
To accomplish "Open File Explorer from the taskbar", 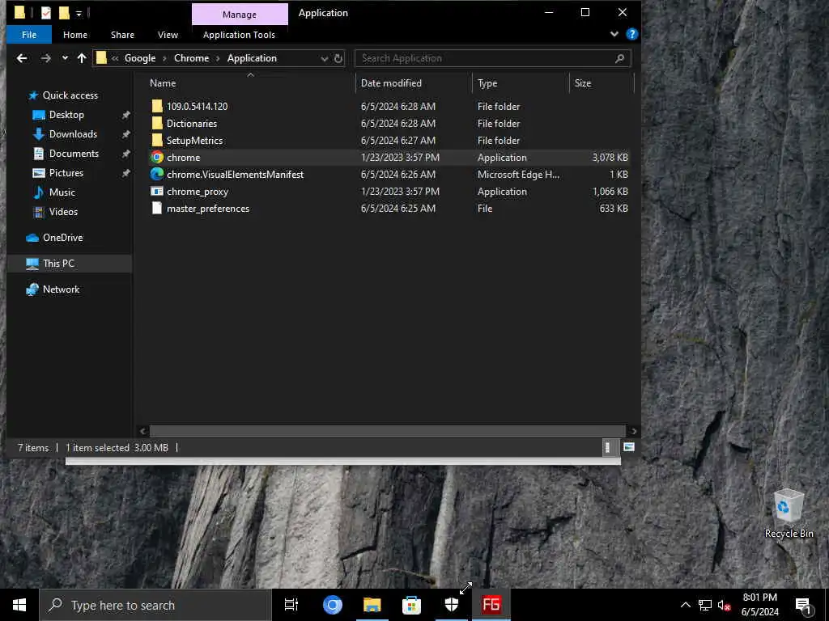I will (x=372, y=605).
